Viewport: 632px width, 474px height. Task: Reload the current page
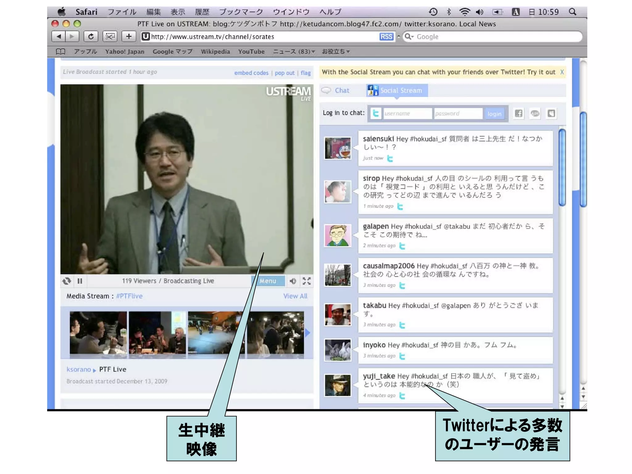(x=91, y=36)
